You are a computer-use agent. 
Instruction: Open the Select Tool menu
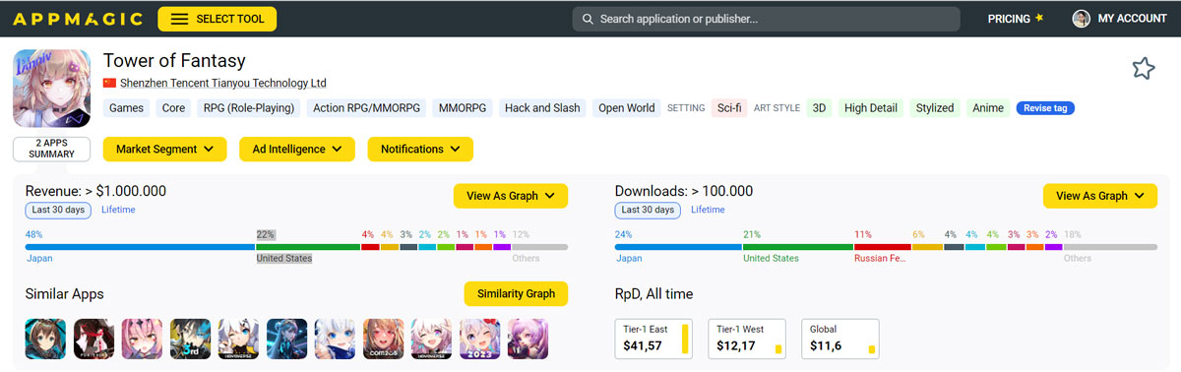[218, 19]
